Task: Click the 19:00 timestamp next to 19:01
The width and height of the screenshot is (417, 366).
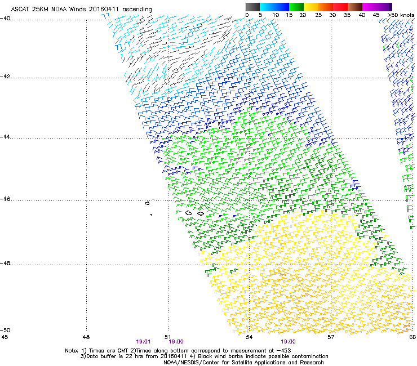Action: 176,342
